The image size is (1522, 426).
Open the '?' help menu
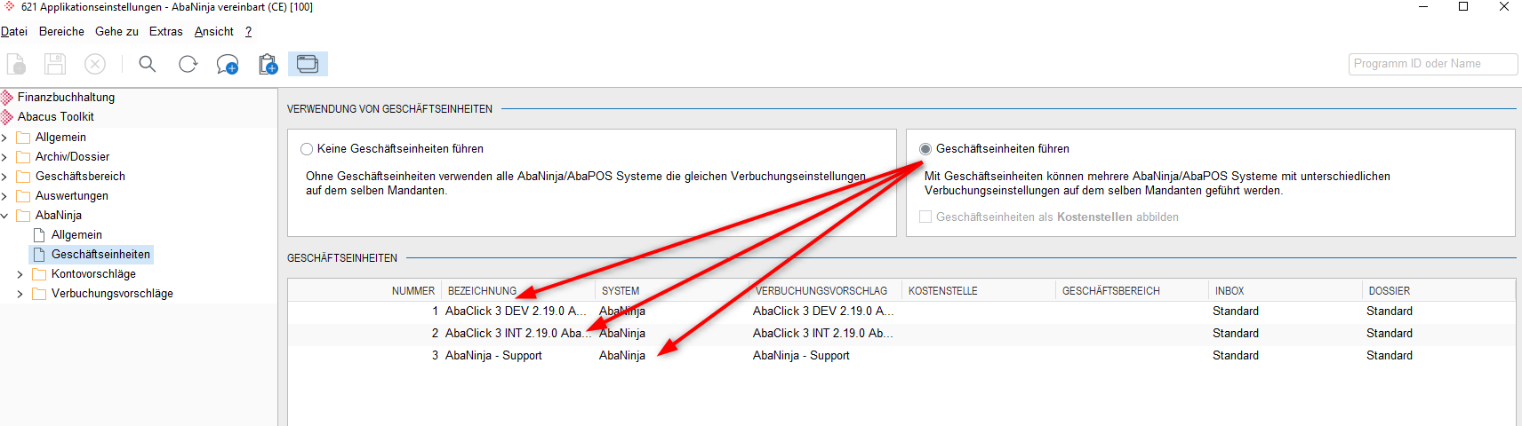(248, 31)
